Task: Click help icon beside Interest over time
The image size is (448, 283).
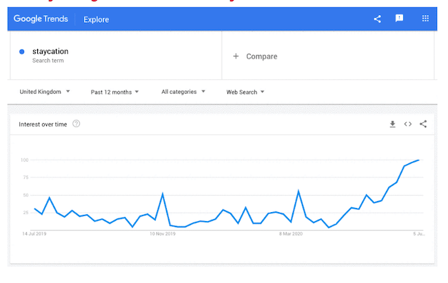Action: coord(77,124)
